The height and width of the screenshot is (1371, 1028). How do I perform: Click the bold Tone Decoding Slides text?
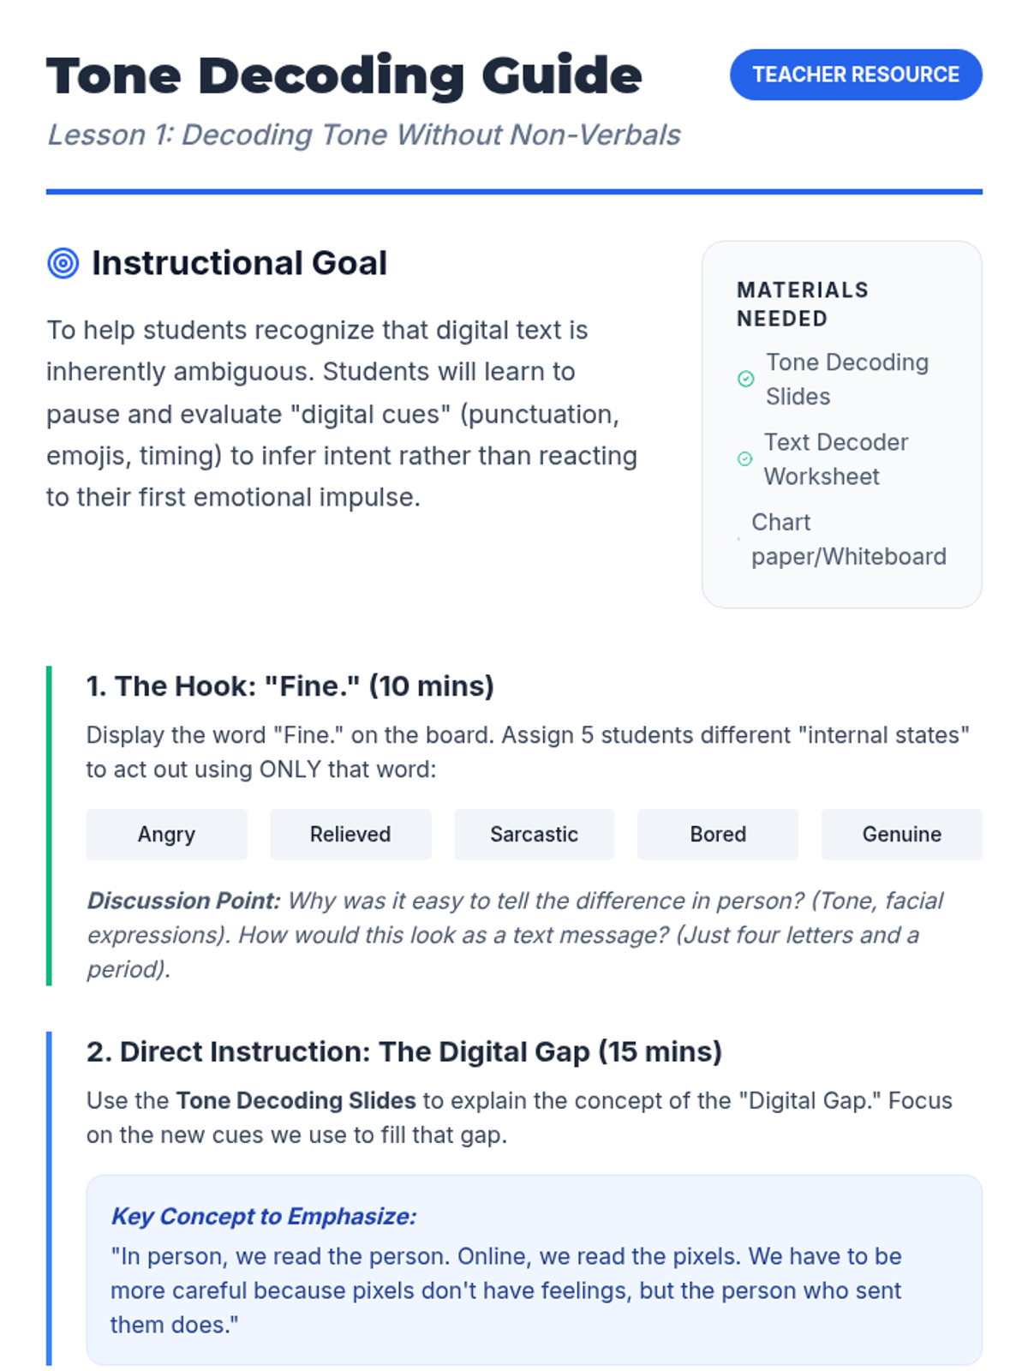[x=296, y=1100]
